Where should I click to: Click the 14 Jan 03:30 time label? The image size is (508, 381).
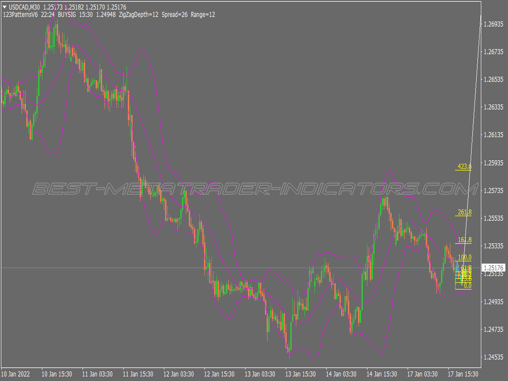pyautogui.click(x=341, y=374)
